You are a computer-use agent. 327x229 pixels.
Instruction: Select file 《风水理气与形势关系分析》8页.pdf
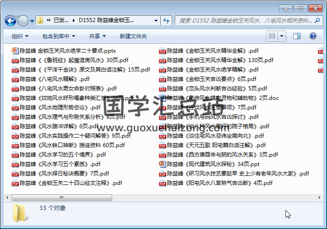[x=68, y=117]
